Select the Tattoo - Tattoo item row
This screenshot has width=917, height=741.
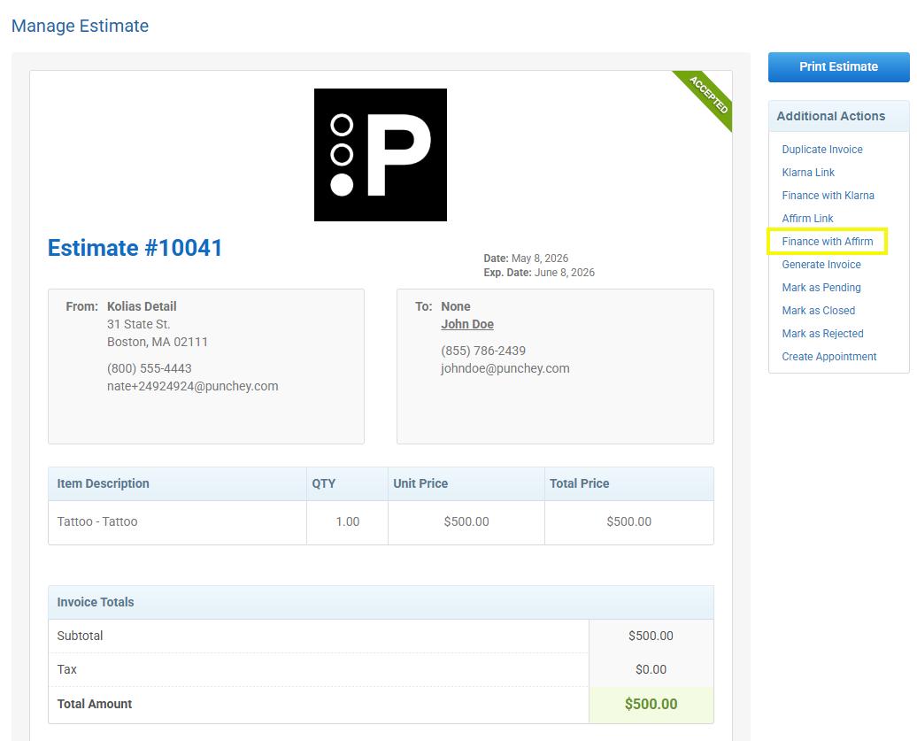coord(381,522)
